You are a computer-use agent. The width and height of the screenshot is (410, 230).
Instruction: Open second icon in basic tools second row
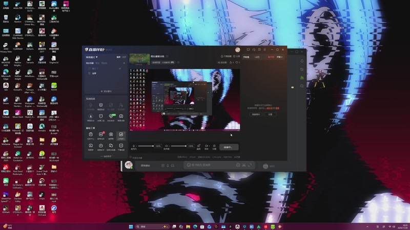pos(100,147)
